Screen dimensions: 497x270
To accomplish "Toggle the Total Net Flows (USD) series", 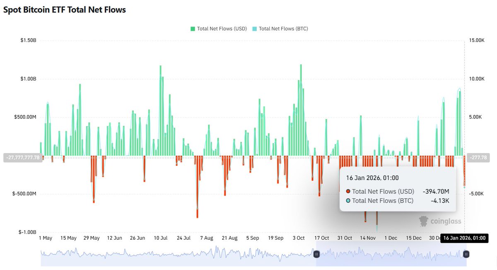I will point(222,29).
